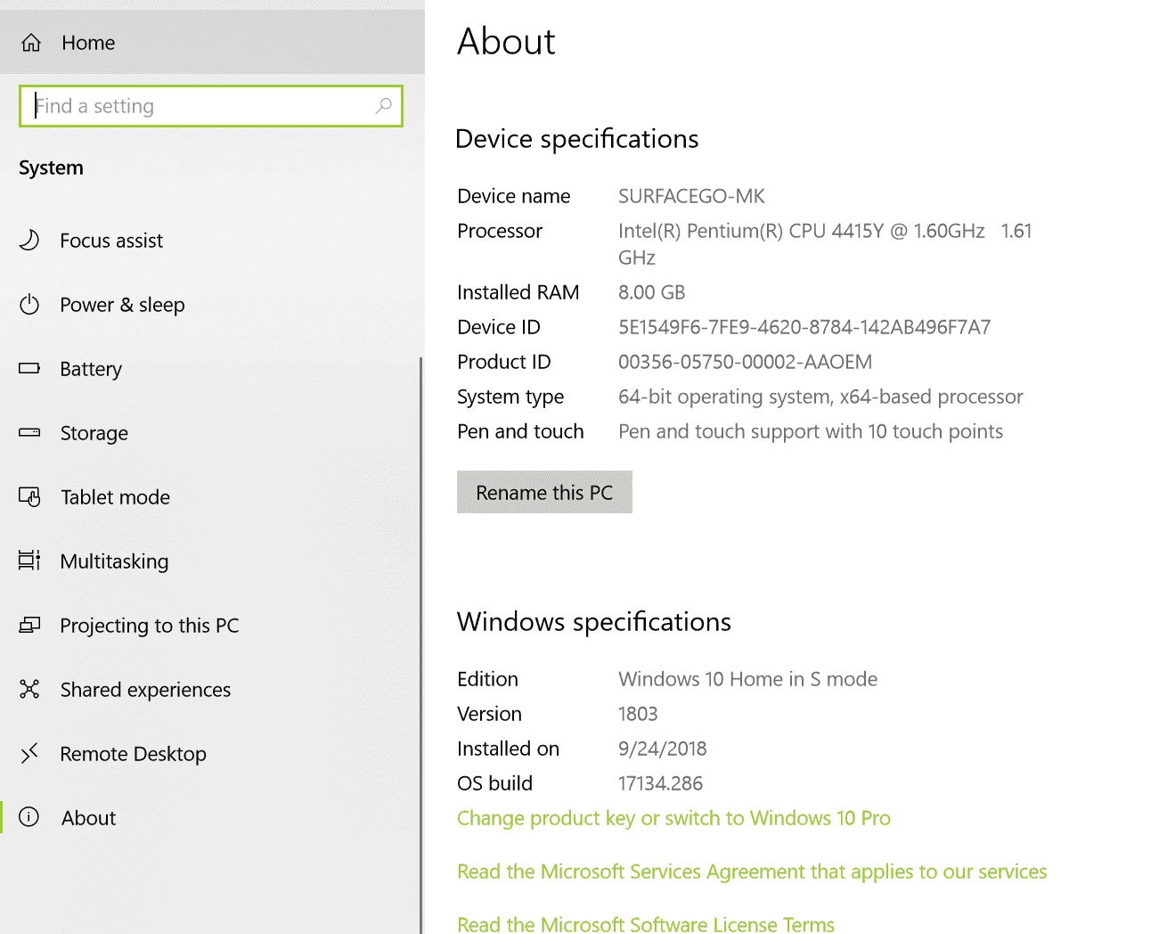The height and width of the screenshot is (934, 1167).
Task: Click the Storage drive icon
Action: [29, 432]
